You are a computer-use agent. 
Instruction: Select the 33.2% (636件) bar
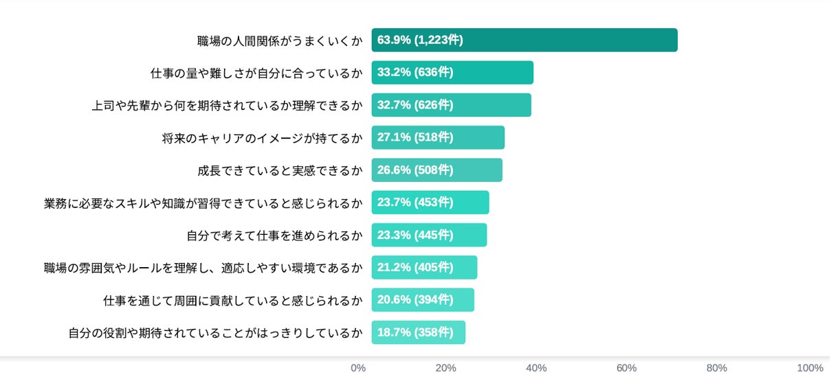point(452,72)
